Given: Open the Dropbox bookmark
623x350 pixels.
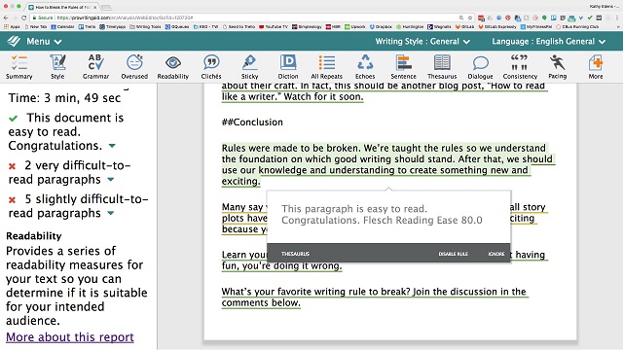Looking at the screenshot, I should tap(381, 26).
